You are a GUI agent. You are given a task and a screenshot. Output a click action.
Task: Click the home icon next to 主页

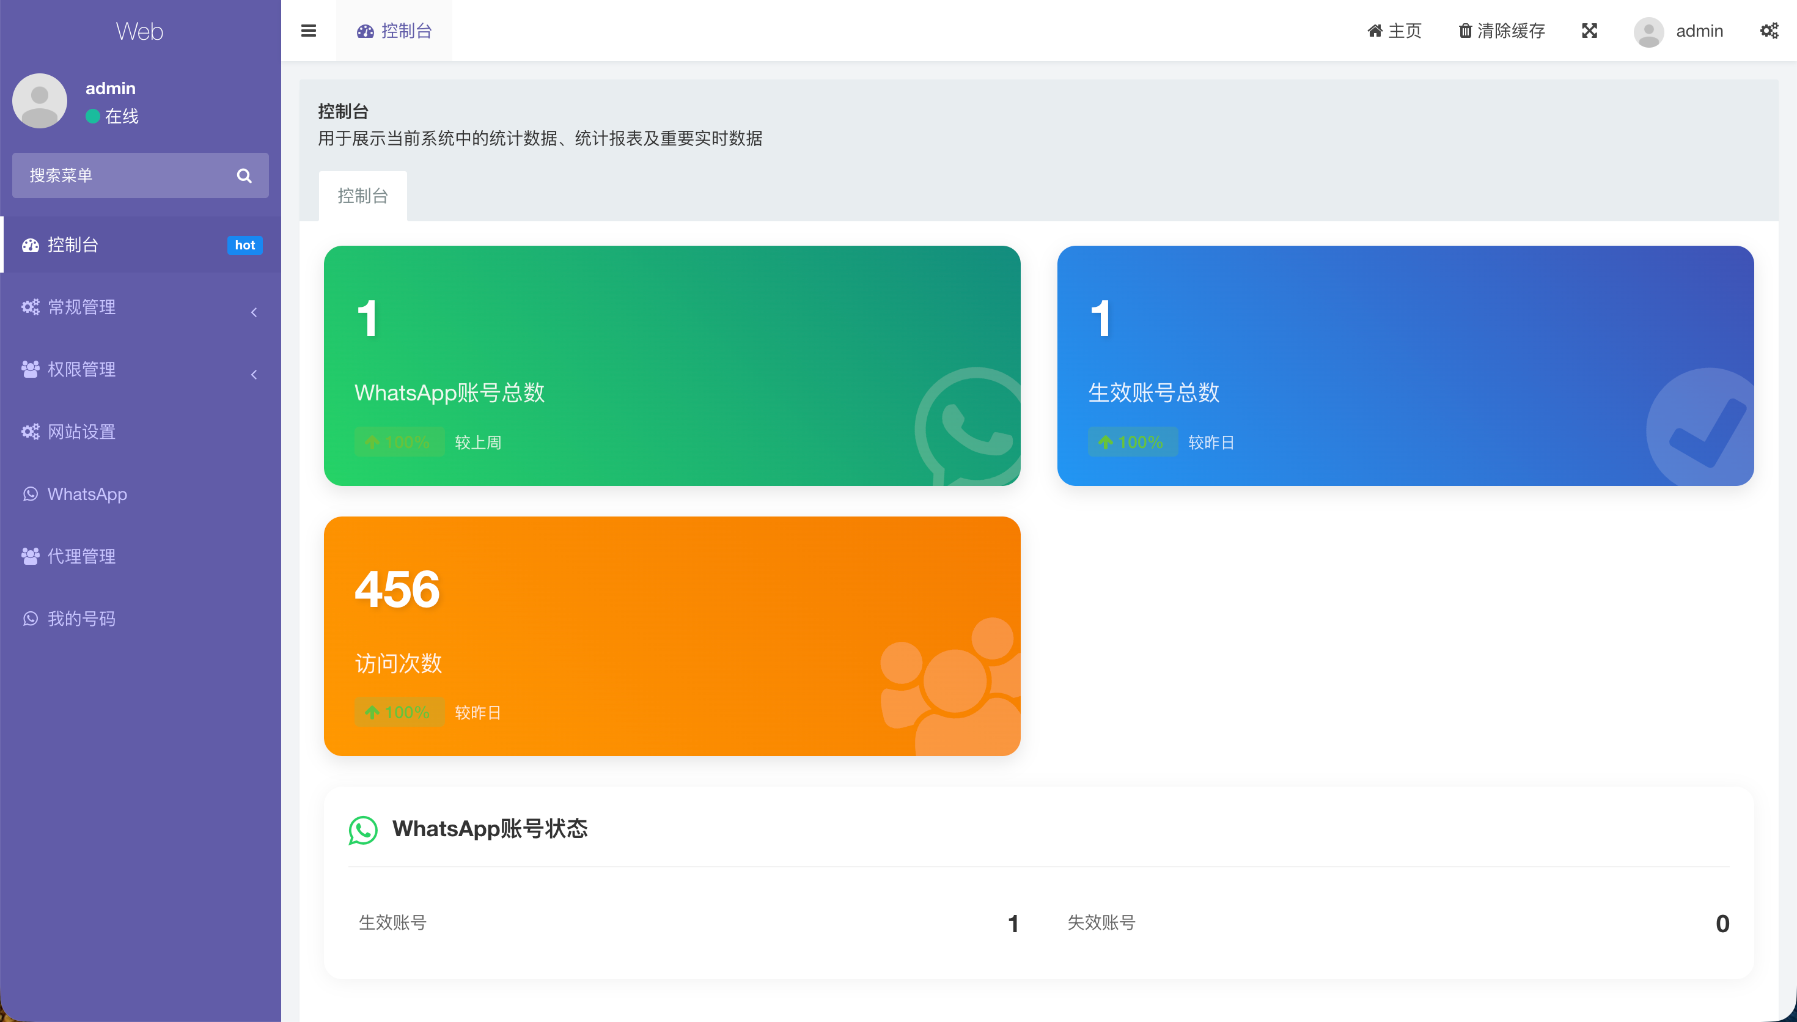[x=1375, y=31]
